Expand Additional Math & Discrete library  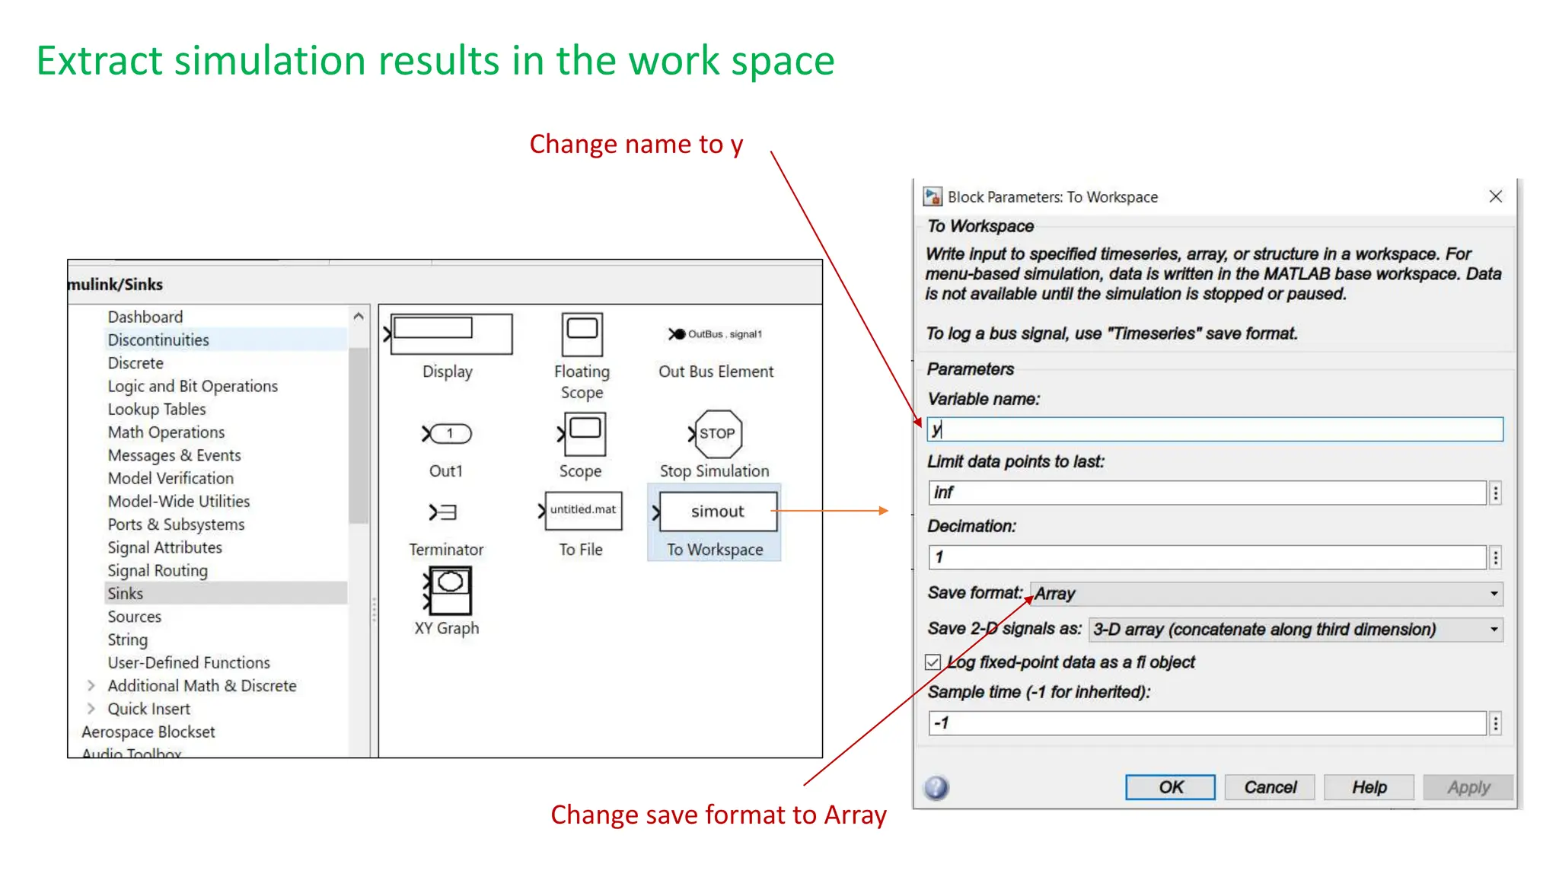click(x=91, y=686)
